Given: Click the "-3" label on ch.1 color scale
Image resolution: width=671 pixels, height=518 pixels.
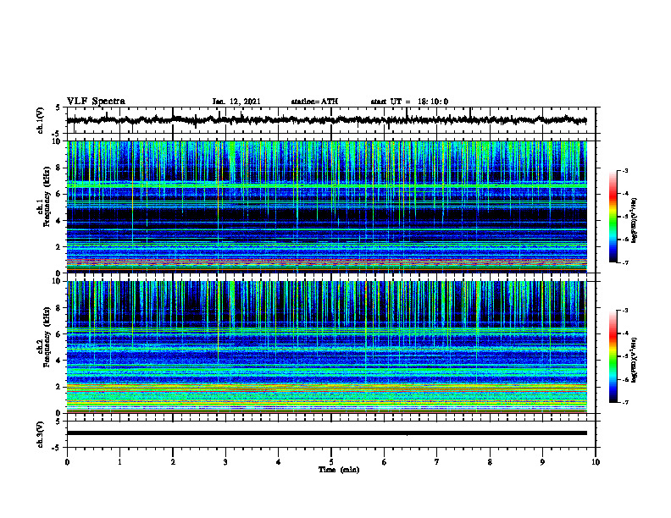Looking at the screenshot, I should coord(625,171).
